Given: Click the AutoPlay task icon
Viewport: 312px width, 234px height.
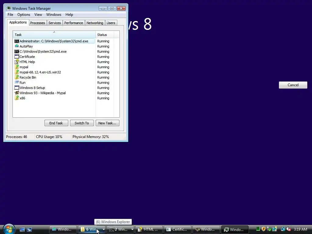Looking at the screenshot, I should tap(17, 46).
